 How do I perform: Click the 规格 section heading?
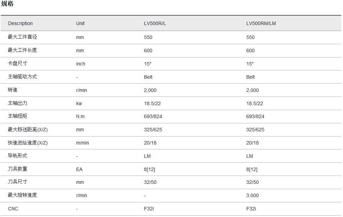[7, 4]
